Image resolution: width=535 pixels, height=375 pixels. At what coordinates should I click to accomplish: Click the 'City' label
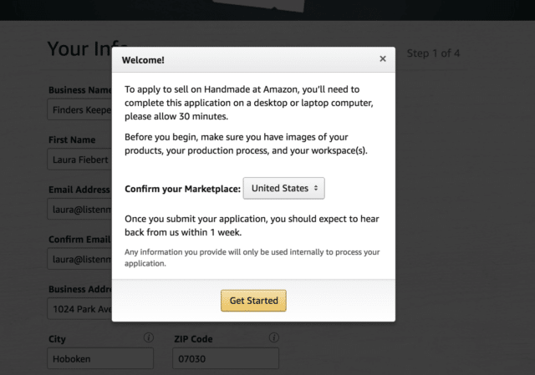(x=57, y=339)
